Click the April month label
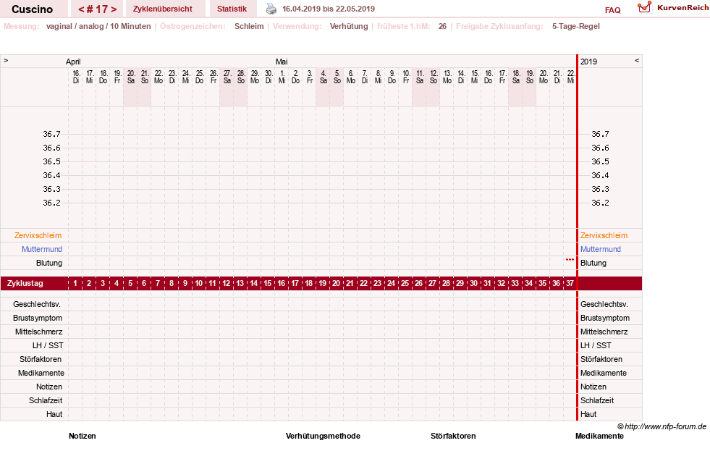 [x=73, y=62]
